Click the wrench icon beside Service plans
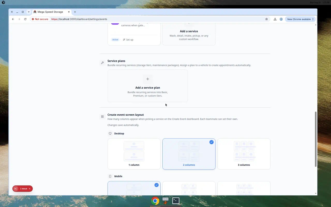331x207 pixels. coord(102,63)
